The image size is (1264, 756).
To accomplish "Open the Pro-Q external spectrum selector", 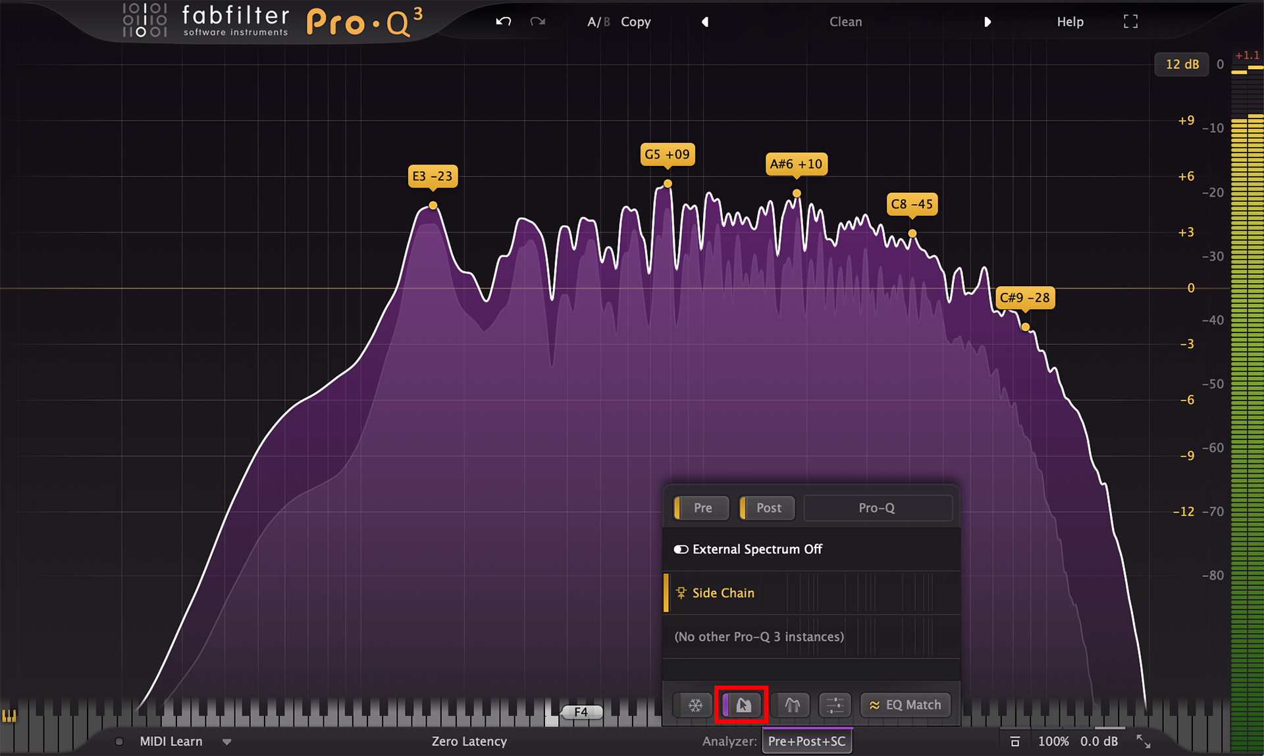I will click(x=878, y=508).
